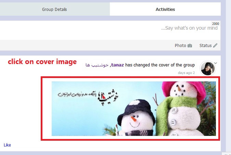Screen dimensions: 231x155
Task: Open the خوشتیپ ها group link
Action: (x=97, y=65)
